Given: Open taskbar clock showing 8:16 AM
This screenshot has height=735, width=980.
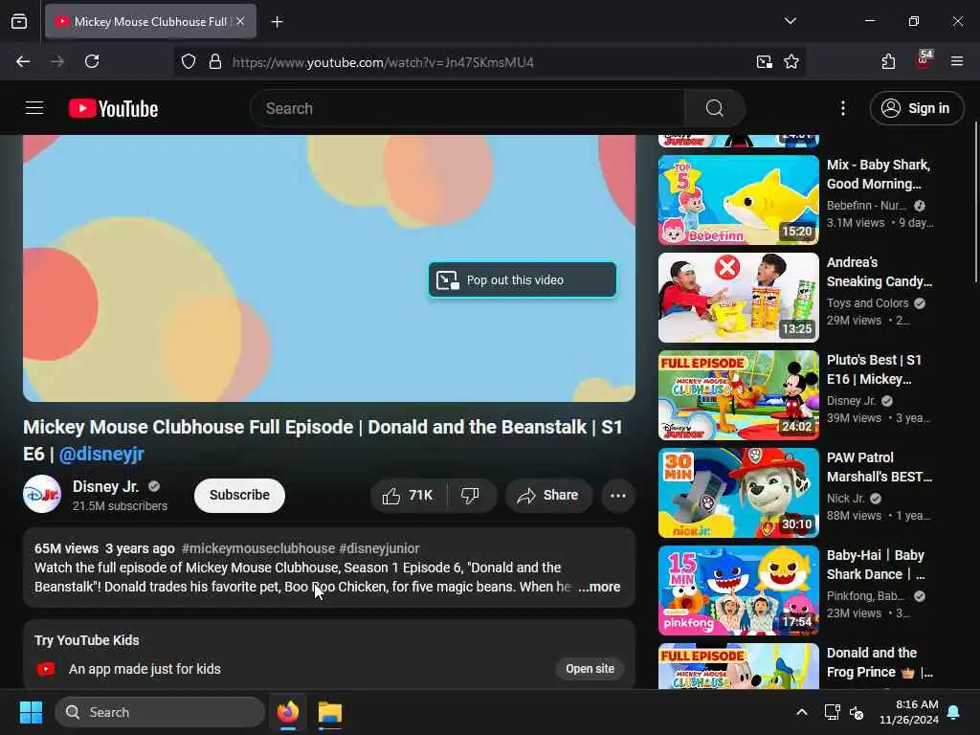Looking at the screenshot, I should click(909, 712).
